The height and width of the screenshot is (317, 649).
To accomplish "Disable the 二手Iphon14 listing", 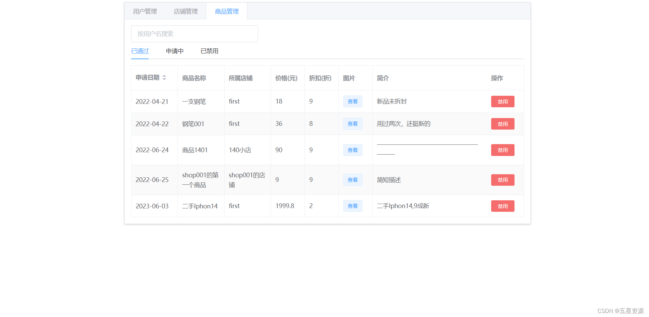I will [502, 206].
